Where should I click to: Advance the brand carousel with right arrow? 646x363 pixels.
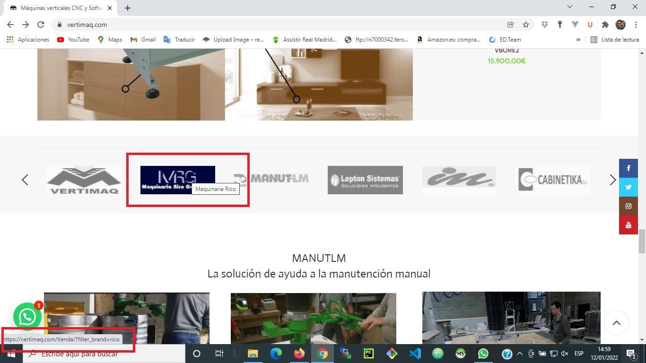(613, 180)
